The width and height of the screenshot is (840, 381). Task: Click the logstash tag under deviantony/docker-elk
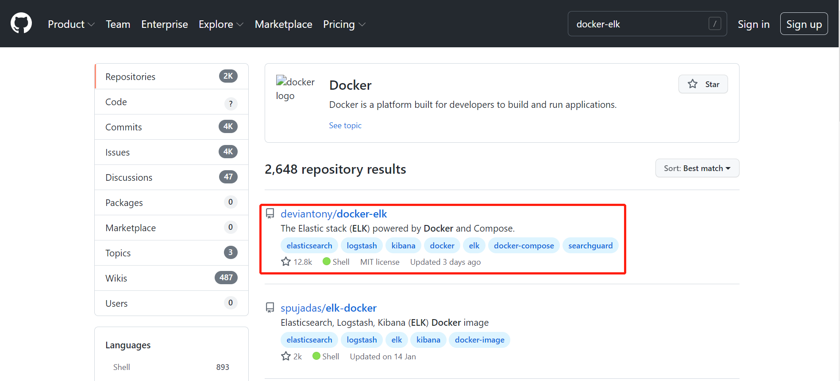pyautogui.click(x=362, y=246)
